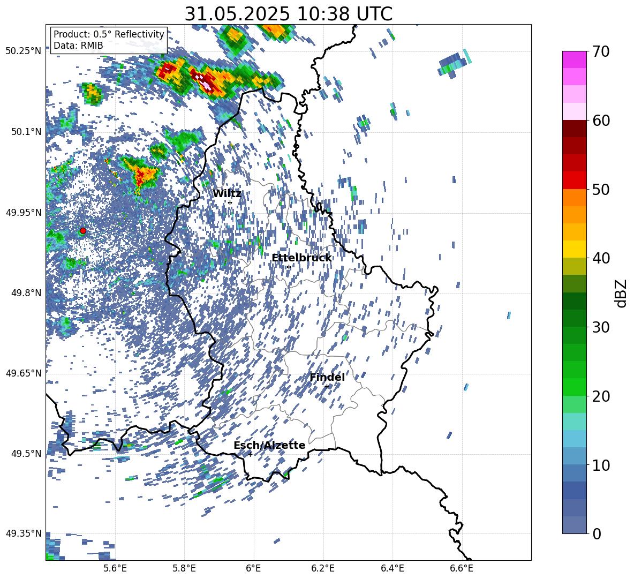Screen dimensions: 634x579
Task: Click the colorbar tick label 20
Action: [x=601, y=396]
